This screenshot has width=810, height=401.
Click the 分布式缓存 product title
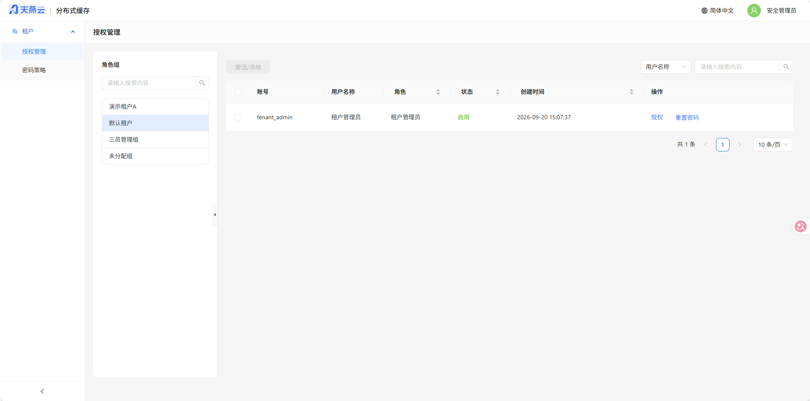tap(73, 11)
